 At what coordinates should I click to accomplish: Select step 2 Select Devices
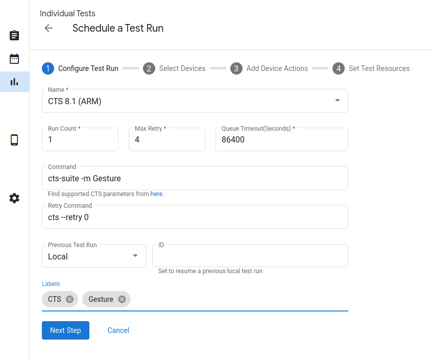pos(149,68)
